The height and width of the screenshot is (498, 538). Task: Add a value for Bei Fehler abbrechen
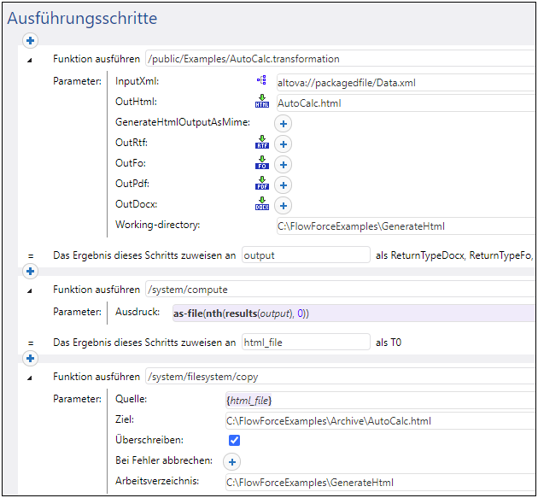[x=231, y=461]
